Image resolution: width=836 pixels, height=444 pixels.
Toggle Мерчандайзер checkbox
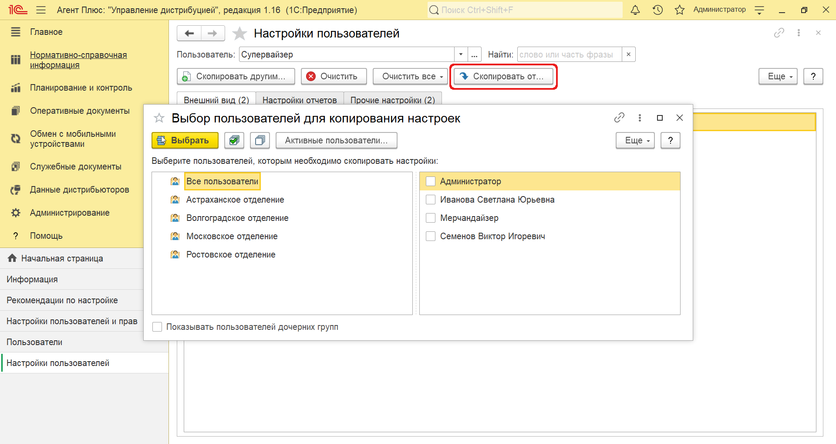click(431, 218)
